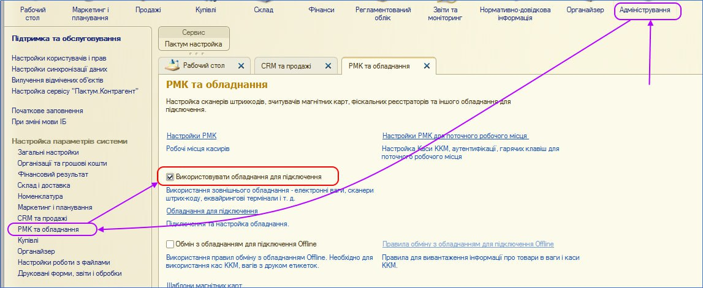Open the Настройки РМК link

pyautogui.click(x=191, y=136)
